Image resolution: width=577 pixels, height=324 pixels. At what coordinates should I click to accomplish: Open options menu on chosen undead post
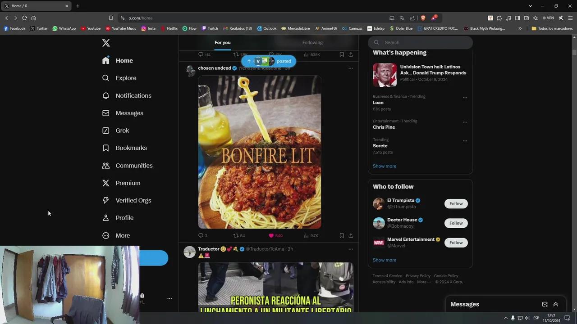tap(351, 68)
